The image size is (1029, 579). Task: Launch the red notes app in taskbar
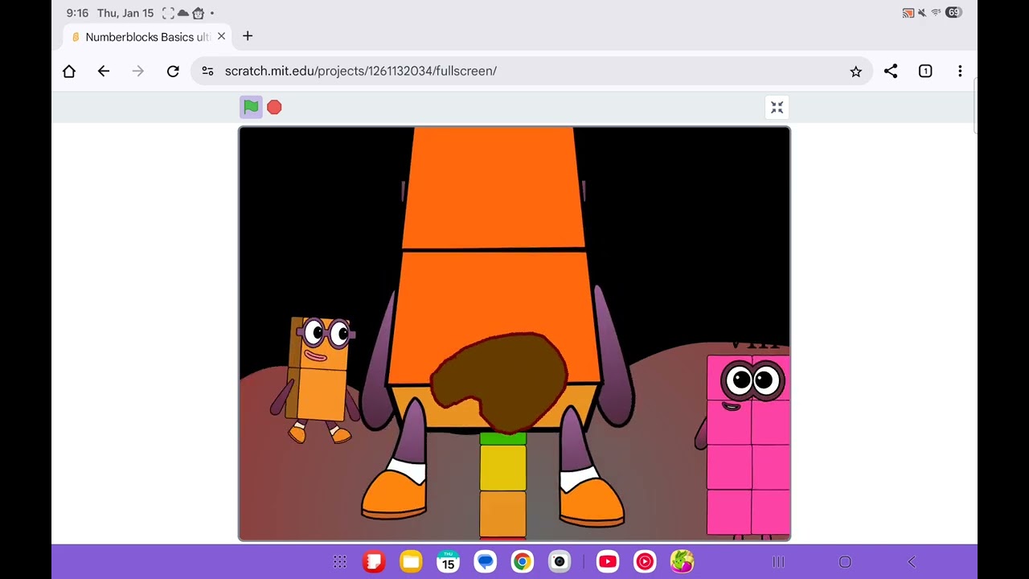coord(374,562)
